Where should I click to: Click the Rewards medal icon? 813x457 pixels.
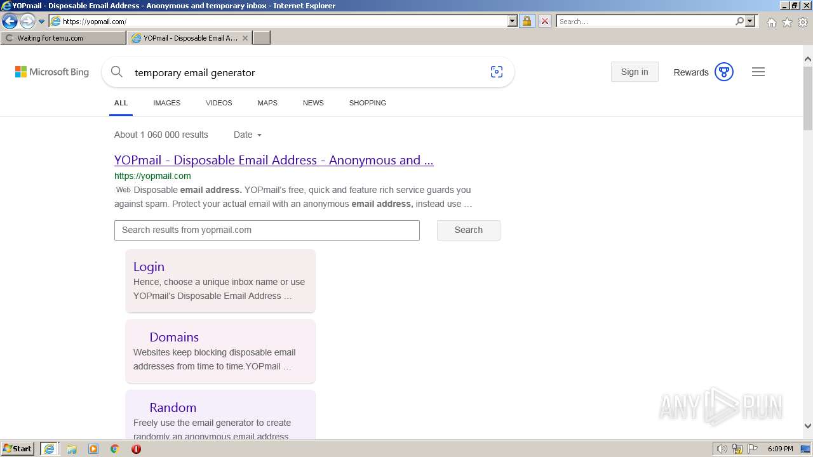coord(724,72)
